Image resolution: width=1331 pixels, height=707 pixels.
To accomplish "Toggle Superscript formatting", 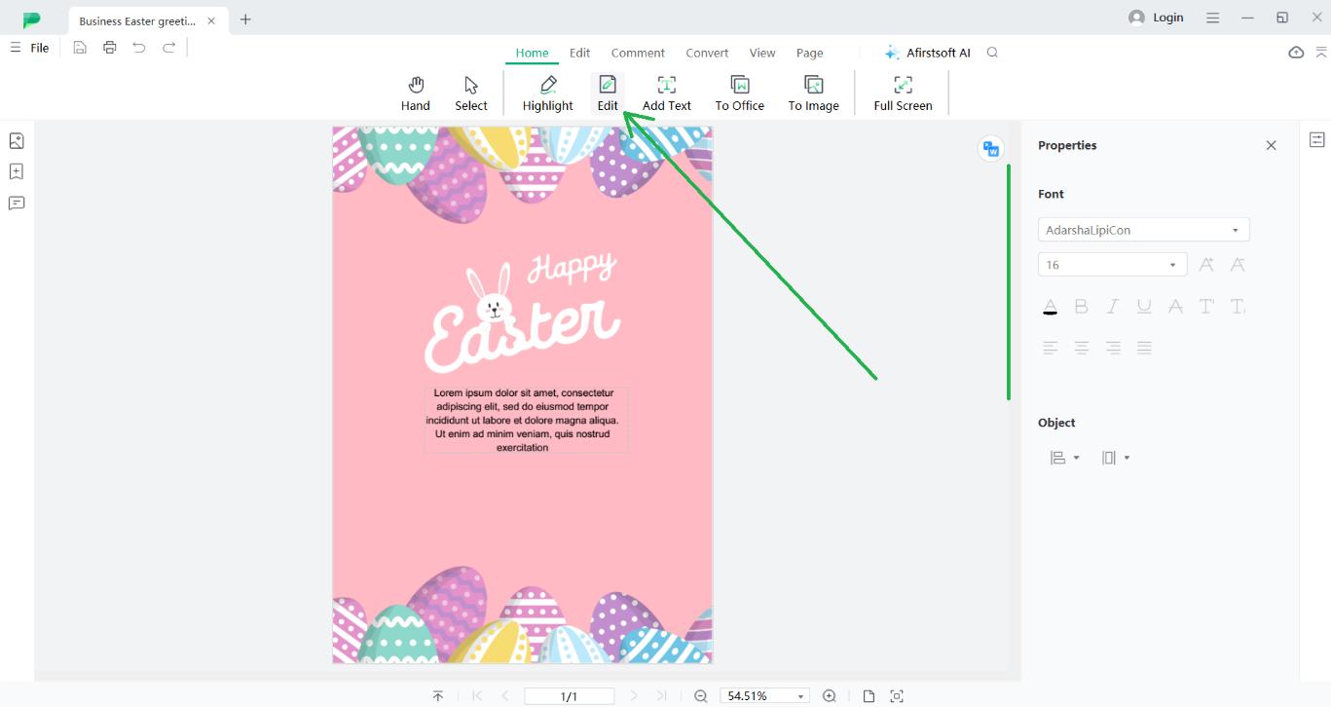I will click(x=1206, y=306).
